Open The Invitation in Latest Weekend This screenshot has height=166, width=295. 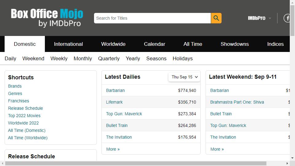coord(223,137)
